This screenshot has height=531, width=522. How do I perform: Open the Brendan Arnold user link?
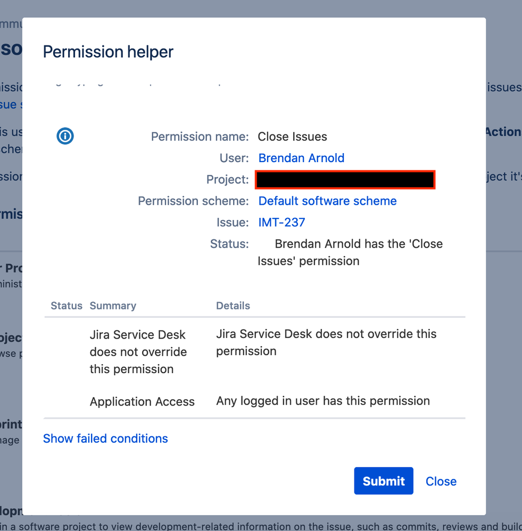coord(301,158)
